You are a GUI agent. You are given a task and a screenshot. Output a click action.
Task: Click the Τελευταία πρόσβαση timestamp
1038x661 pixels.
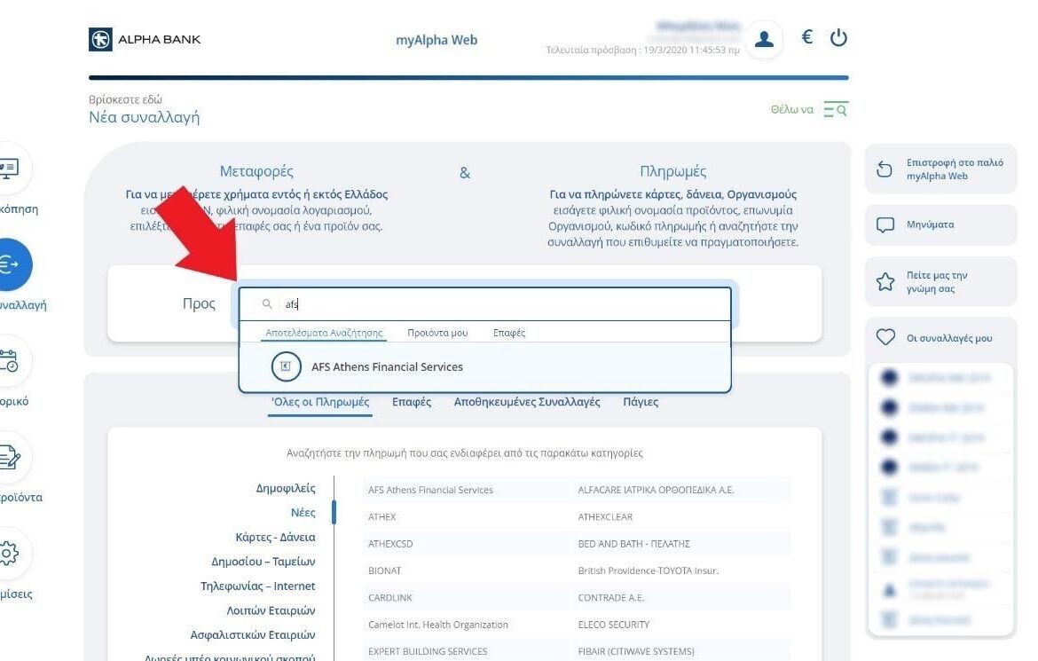[x=642, y=50]
